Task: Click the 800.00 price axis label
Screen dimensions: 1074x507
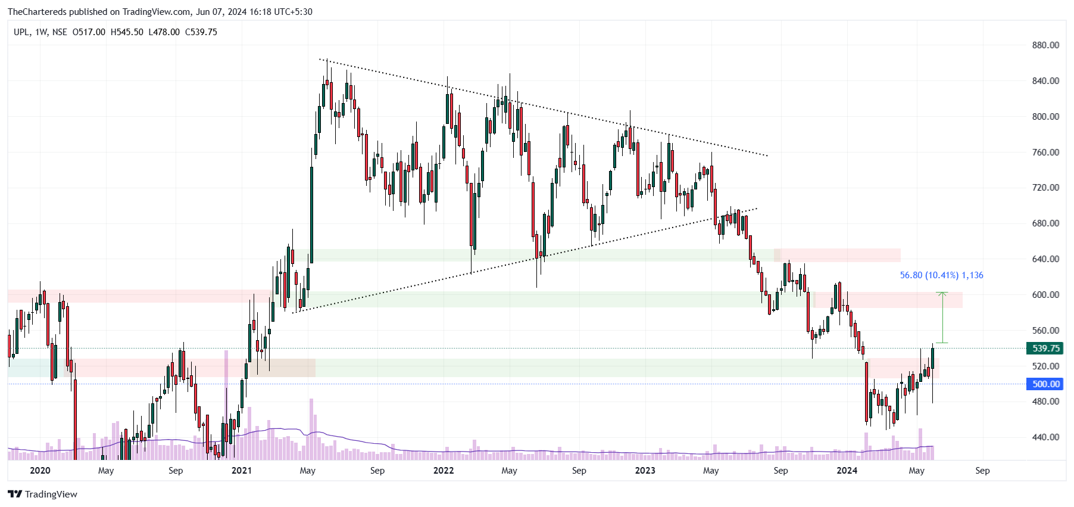Action: [x=1045, y=117]
